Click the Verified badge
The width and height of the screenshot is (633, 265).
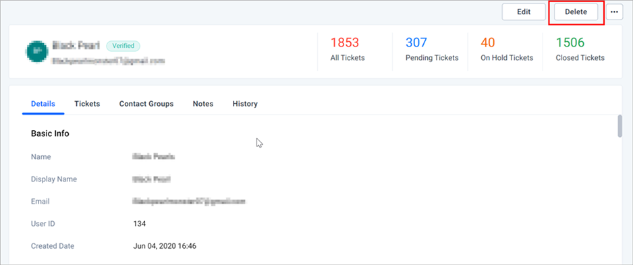(123, 46)
